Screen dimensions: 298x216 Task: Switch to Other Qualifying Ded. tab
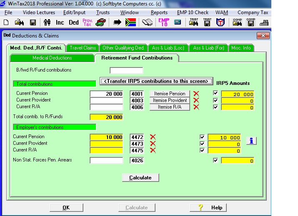[123, 48]
